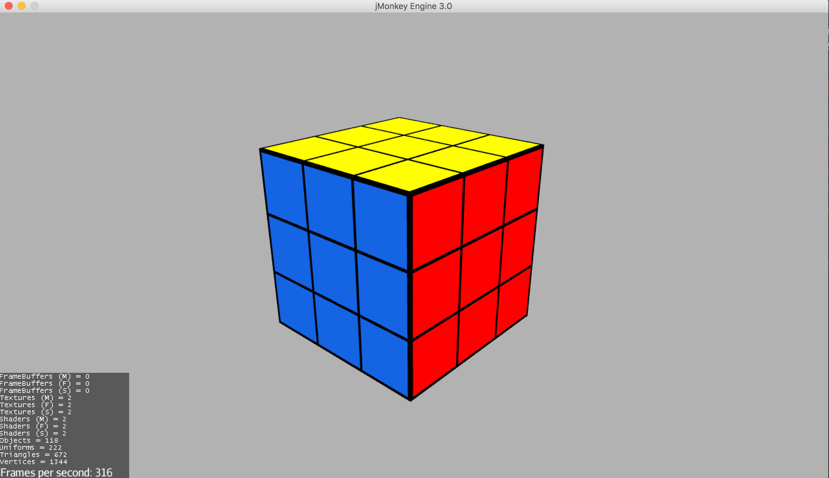Click the jMonkey Engine 3.0 window title
Viewport: 829px width, 478px height.
(413, 6)
